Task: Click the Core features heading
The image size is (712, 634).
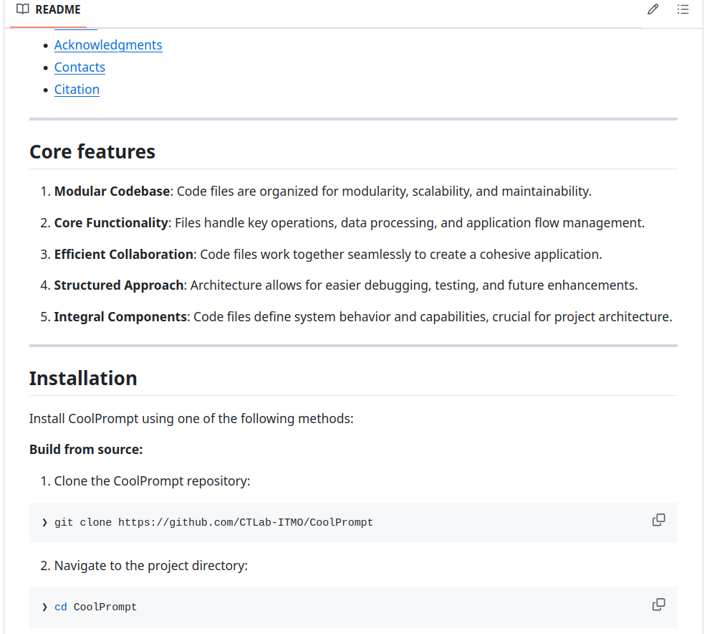Action: point(92,152)
